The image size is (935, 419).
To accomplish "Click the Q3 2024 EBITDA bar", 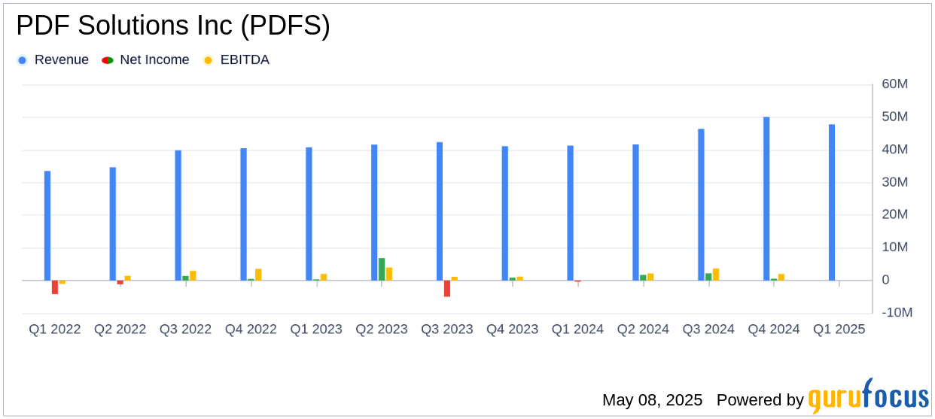I will (716, 275).
